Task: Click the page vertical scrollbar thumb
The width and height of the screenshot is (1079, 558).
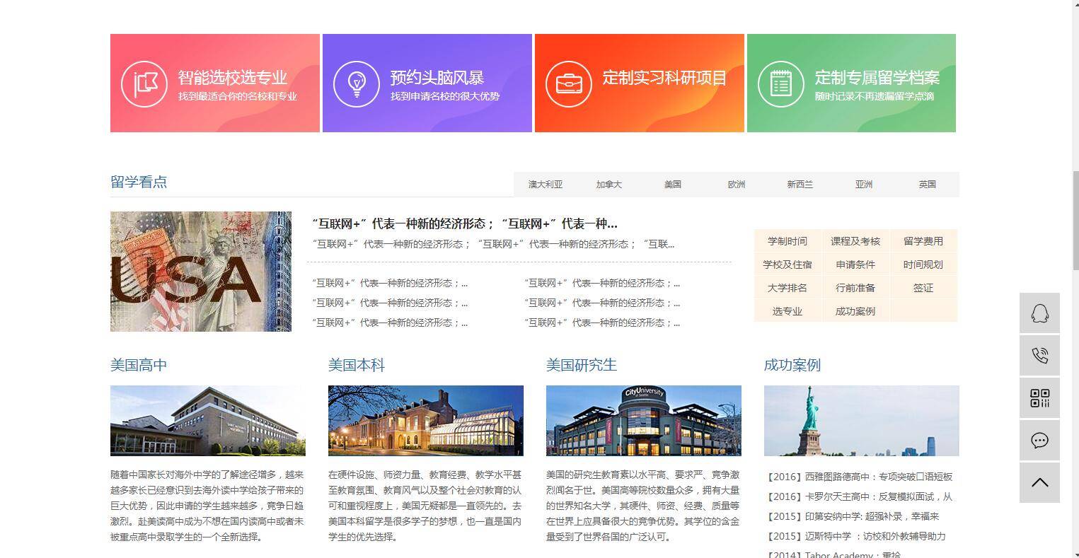Action: point(1074,220)
